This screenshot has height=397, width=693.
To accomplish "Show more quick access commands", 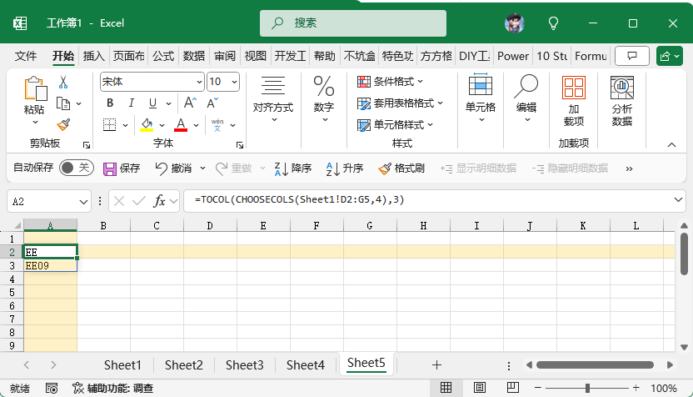I will [x=629, y=168].
